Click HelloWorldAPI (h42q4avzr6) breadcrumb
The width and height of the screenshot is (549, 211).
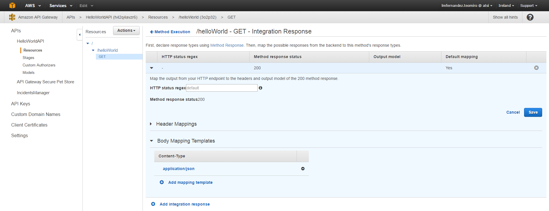pyautogui.click(x=112, y=17)
